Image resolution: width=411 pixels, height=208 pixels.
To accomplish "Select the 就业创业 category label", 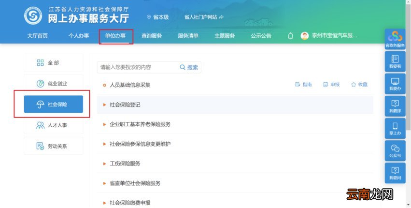I will pos(57,84).
